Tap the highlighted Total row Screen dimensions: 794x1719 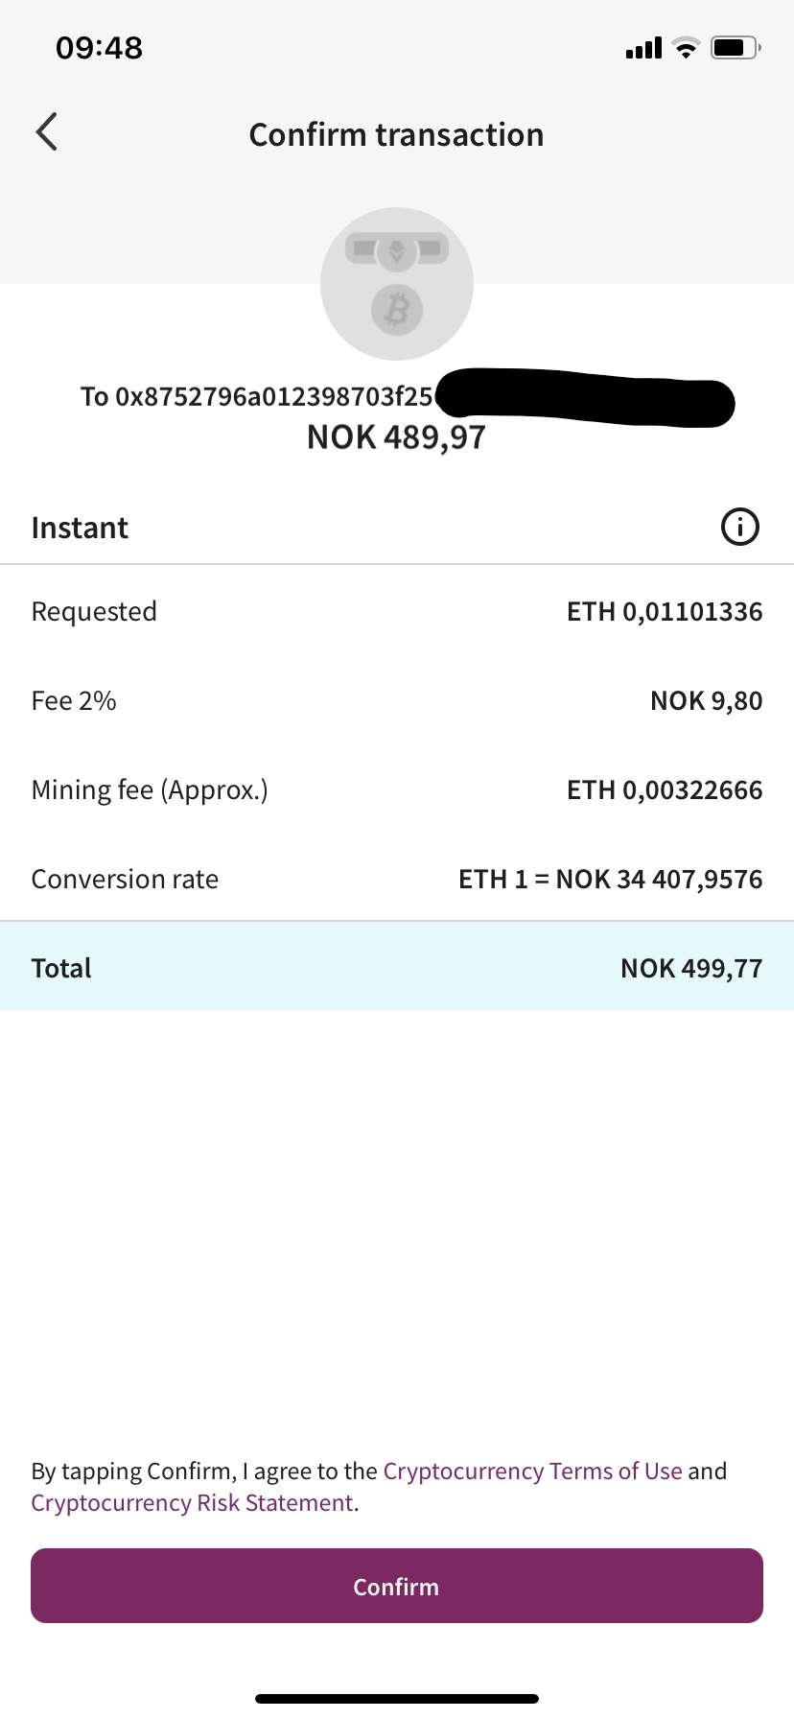pyautogui.click(x=396, y=968)
